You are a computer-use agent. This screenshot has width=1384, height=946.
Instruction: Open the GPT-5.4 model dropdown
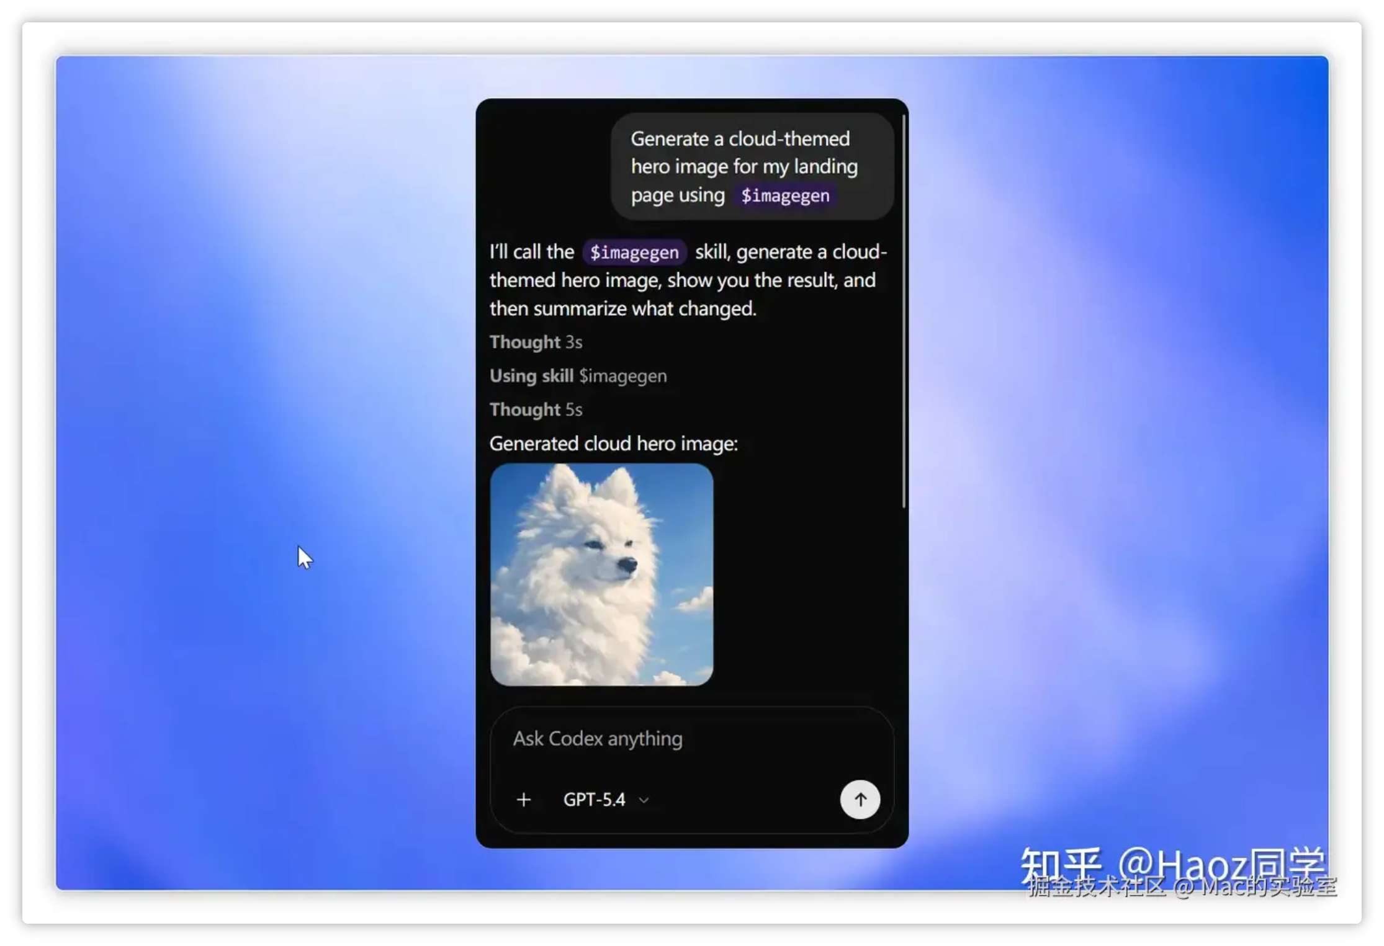pyautogui.click(x=606, y=800)
